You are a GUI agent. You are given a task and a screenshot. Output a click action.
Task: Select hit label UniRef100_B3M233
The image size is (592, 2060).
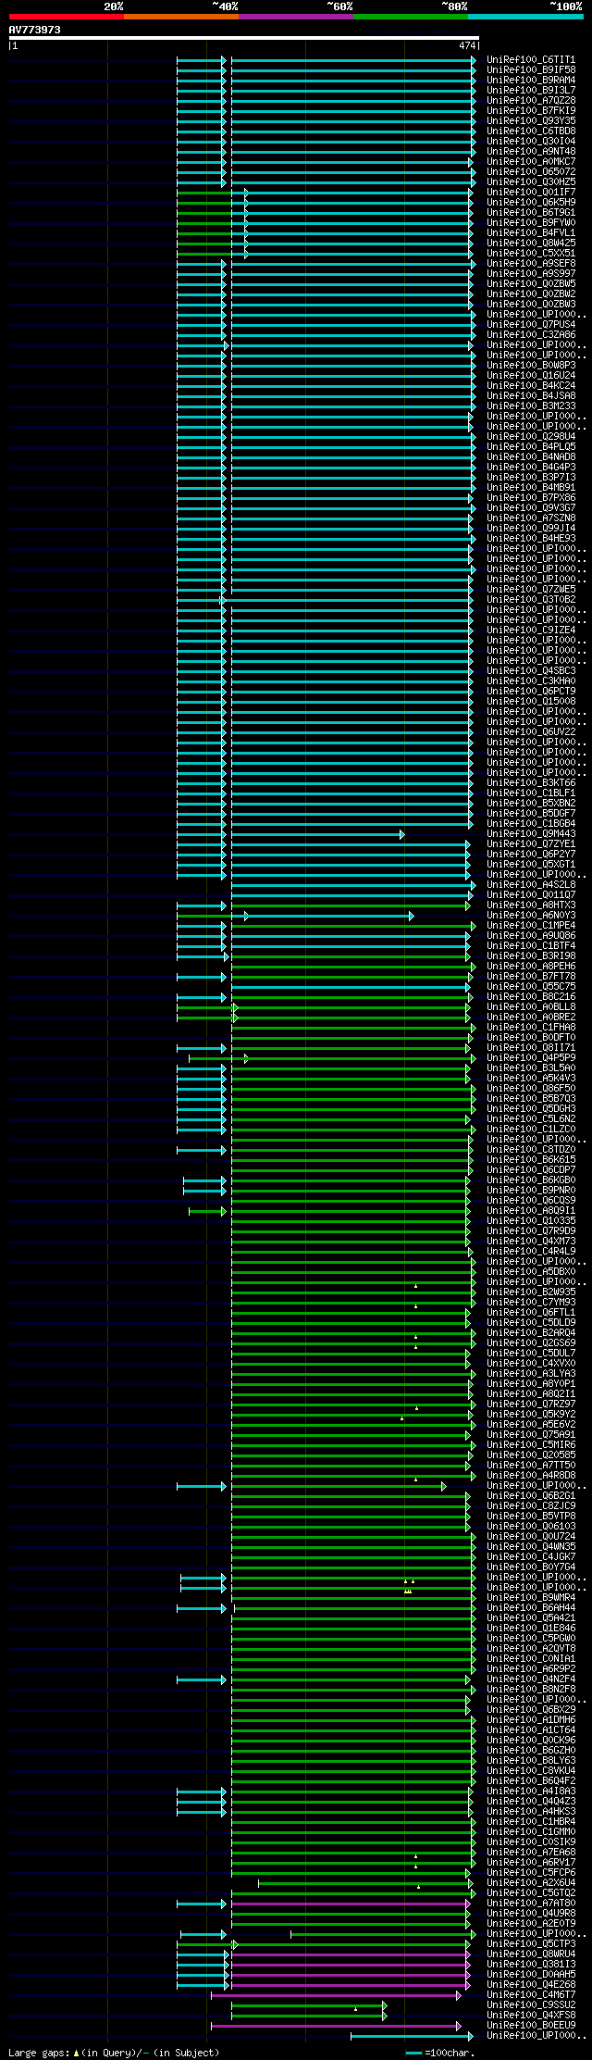[x=531, y=406]
